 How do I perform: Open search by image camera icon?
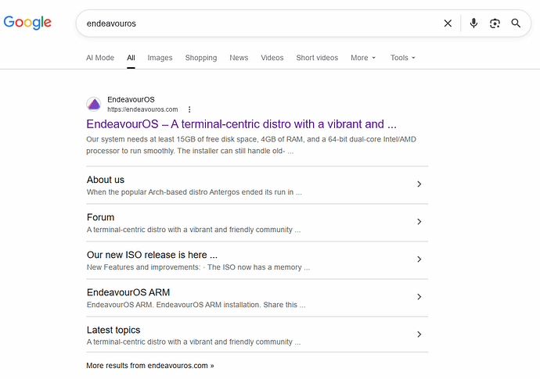click(495, 23)
